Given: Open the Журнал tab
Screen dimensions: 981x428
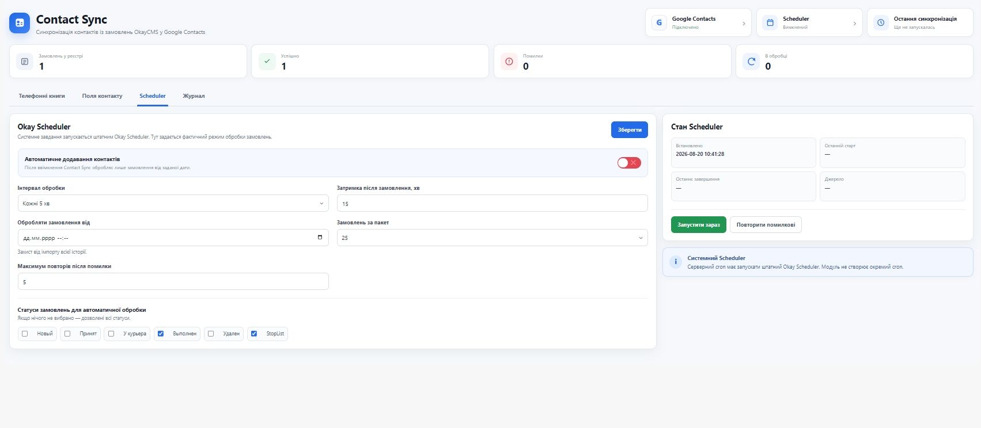Looking at the screenshot, I should click(194, 96).
